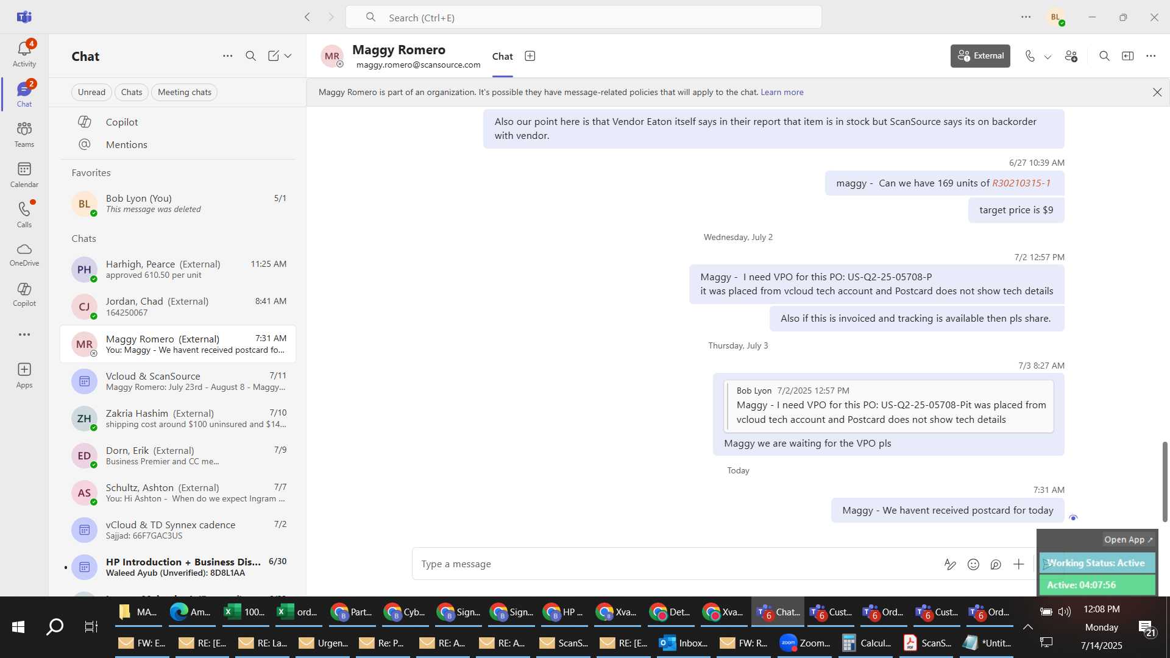
Task: Open HP Introduction + Business chat
Action: point(178,567)
